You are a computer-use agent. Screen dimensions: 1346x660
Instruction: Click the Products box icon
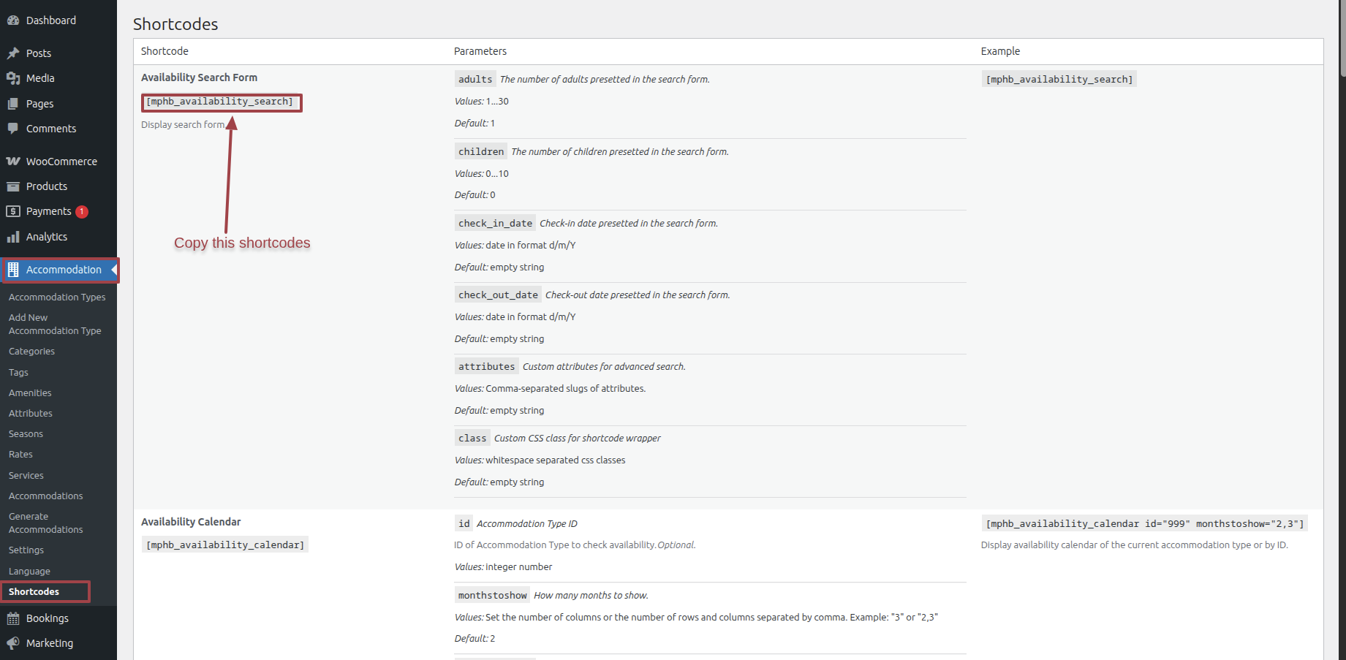[13, 186]
